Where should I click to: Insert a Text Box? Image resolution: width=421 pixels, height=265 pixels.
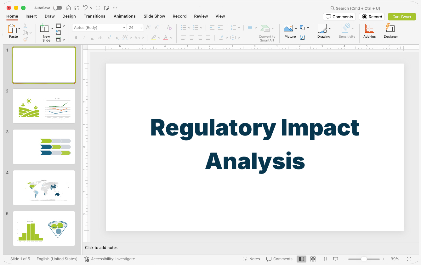pyautogui.click(x=302, y=38)
